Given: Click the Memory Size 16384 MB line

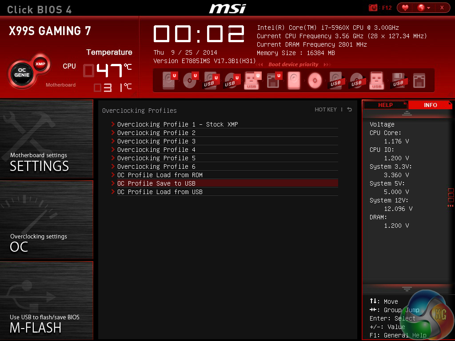Looking at the screenshot, I should click(295, 53).
